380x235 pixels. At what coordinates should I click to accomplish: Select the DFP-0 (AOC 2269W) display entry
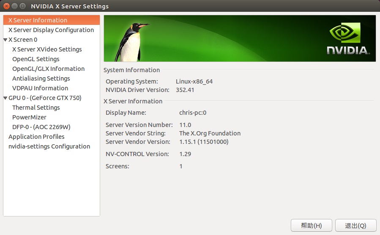coord(41,127)
